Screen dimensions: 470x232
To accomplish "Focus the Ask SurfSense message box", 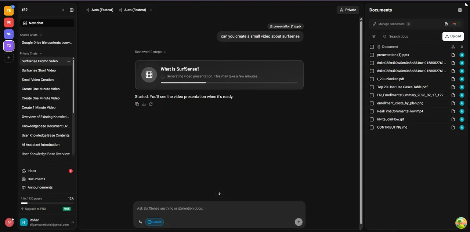I will click(219, 209).
